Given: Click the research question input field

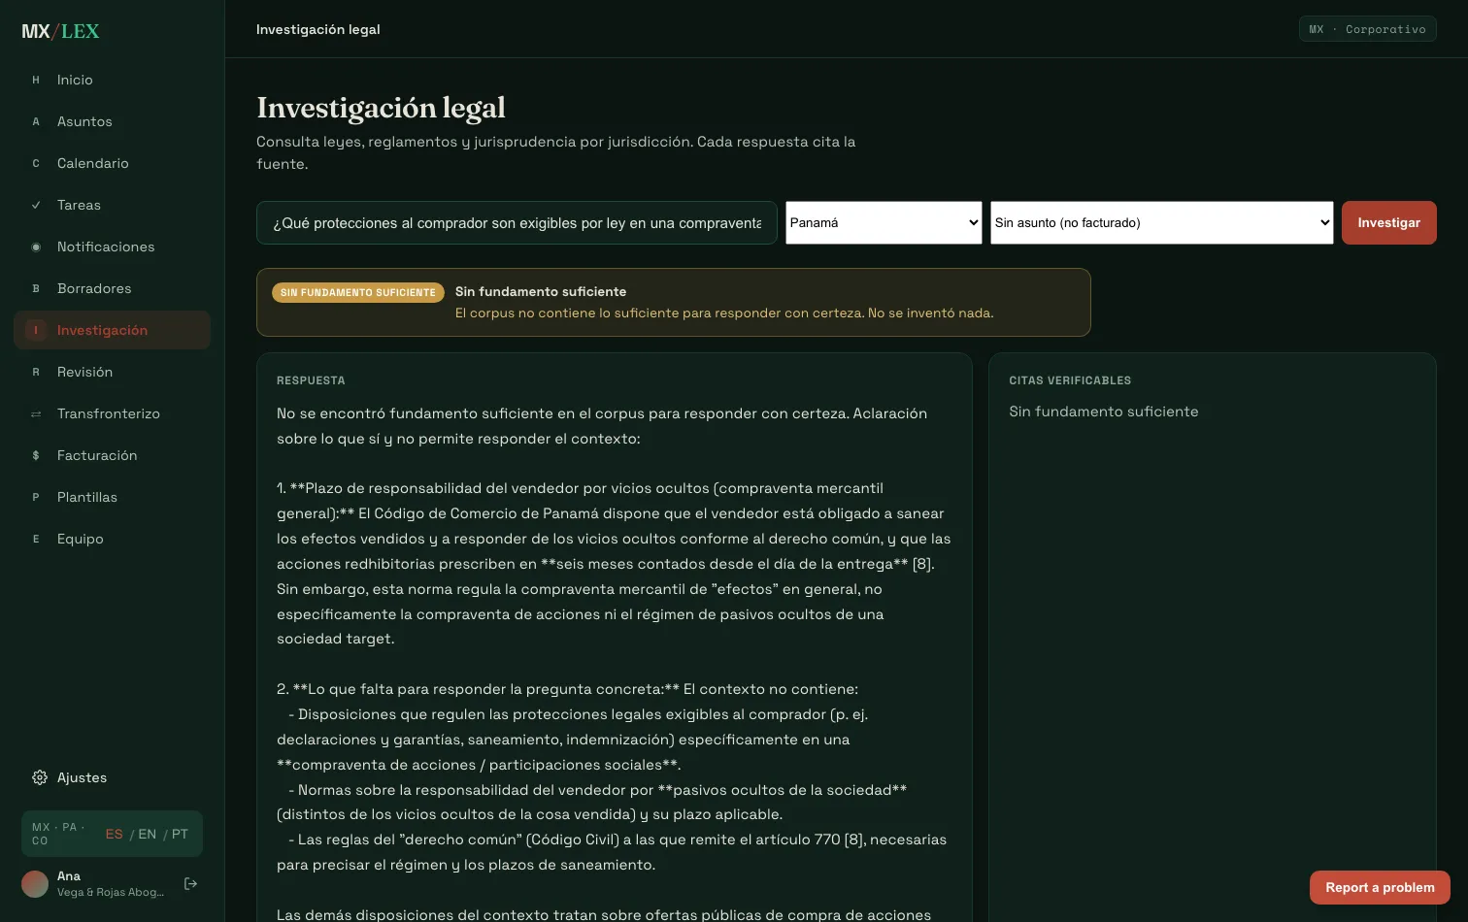Looking at the screenshot, I should point(517,222).
